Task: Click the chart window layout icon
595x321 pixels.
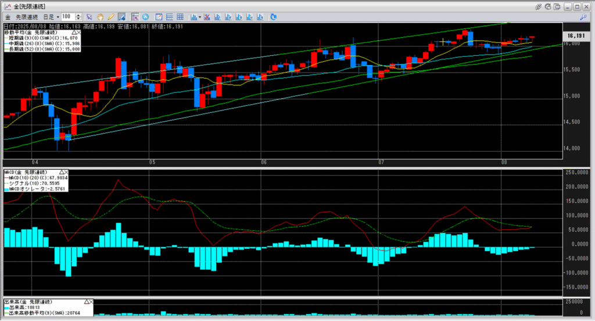Action: (x=159, y=17)
